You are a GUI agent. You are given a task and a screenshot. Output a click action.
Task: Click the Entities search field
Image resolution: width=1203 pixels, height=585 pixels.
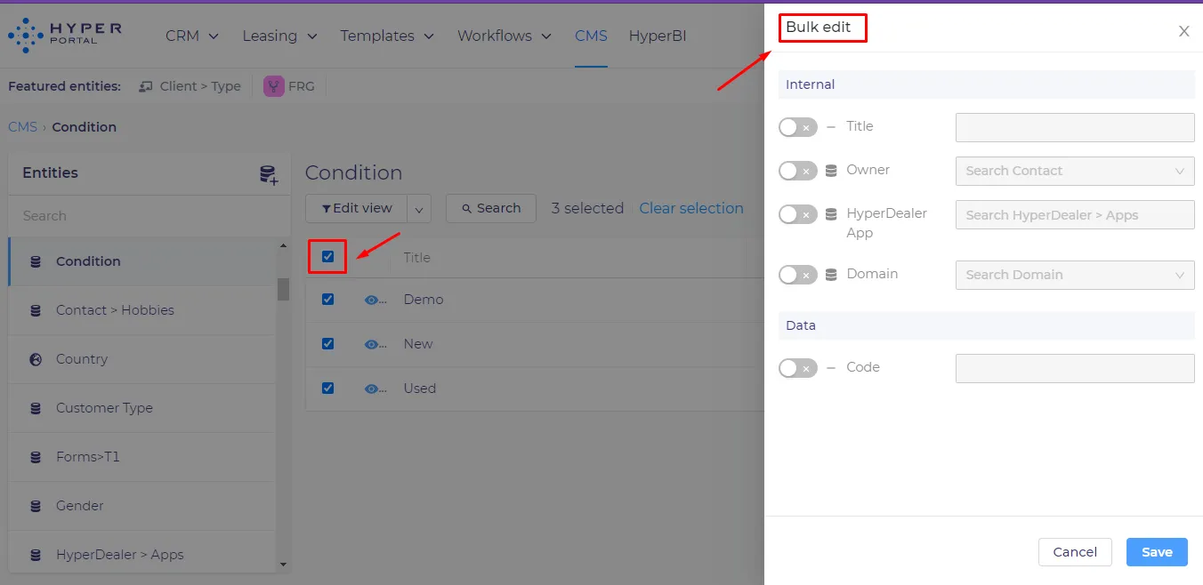[149, 216]
